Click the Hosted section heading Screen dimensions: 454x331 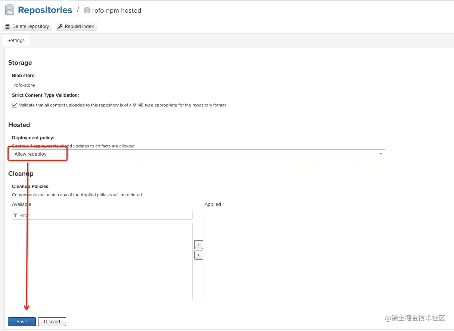point(19,125)
